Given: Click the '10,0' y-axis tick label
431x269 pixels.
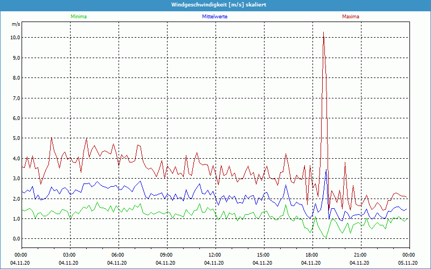Looking at the screenshot, I should coord(15,38).
